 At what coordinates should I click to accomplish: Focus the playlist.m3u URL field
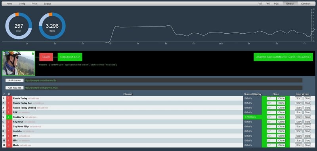[163, 88]
